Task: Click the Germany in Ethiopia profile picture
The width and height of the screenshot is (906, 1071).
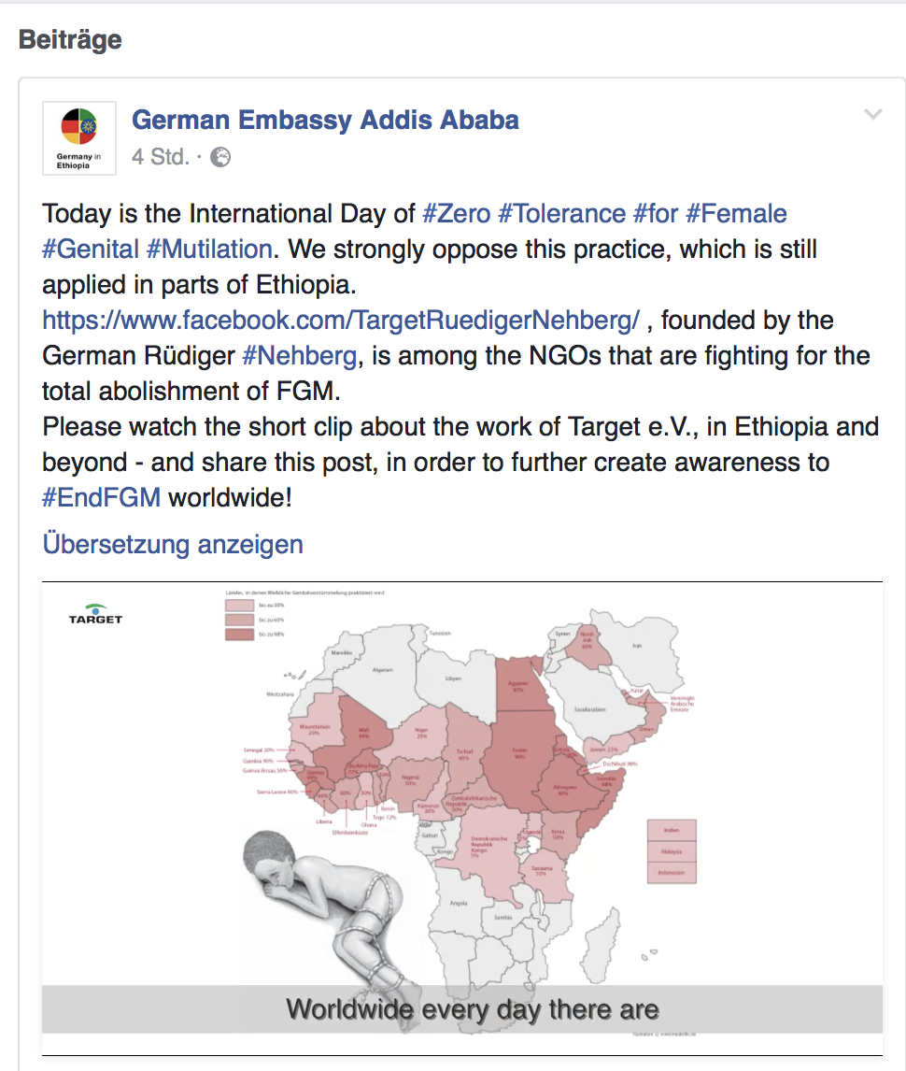Action: click(x=79, y=138)
